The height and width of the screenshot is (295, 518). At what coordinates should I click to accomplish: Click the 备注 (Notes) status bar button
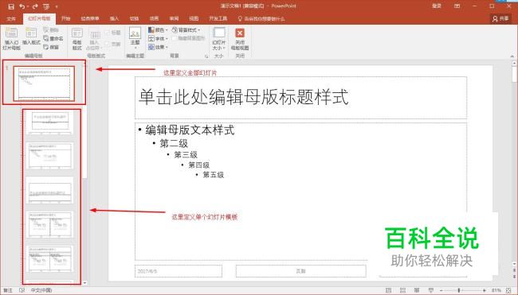click(x=8, y=290)
